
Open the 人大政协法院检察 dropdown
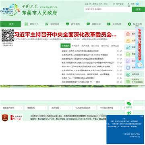click(85, 108)
